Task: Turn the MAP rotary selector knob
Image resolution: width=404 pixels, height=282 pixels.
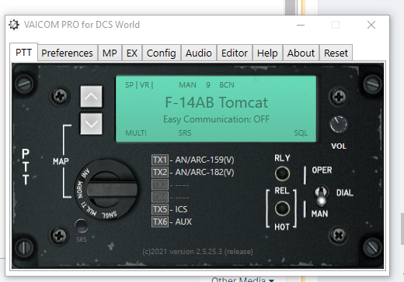Action: point(106,190)
